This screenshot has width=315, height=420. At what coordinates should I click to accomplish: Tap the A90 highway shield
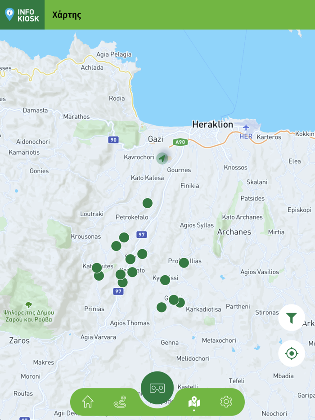click(x=180, y=142)
